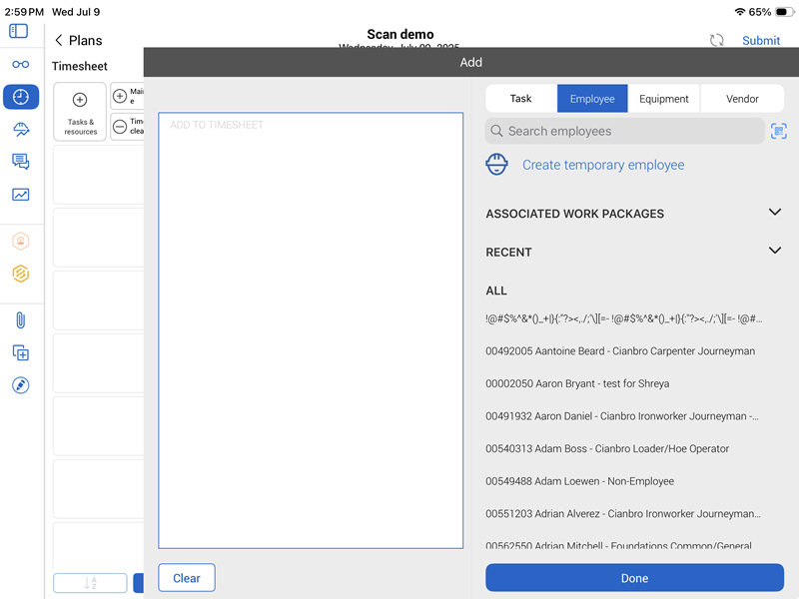Switch to the Vendor tab
Screen dimensions: 799x599
pyautogui.click(x=742, y=99)
